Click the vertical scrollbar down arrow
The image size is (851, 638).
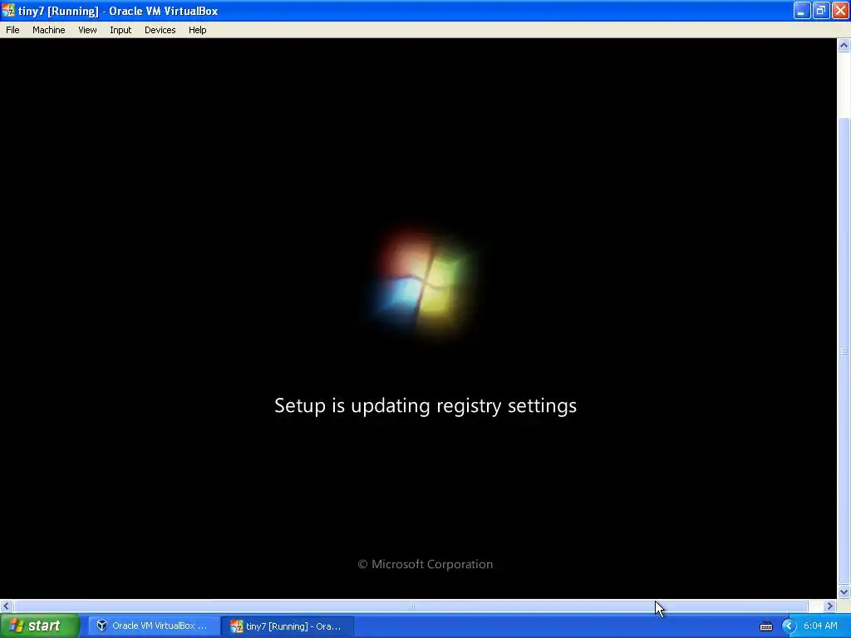click(x=844, y=591)
